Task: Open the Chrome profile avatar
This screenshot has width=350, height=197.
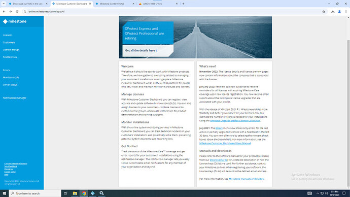Action: pyautogui.click(x=339, y=11)
